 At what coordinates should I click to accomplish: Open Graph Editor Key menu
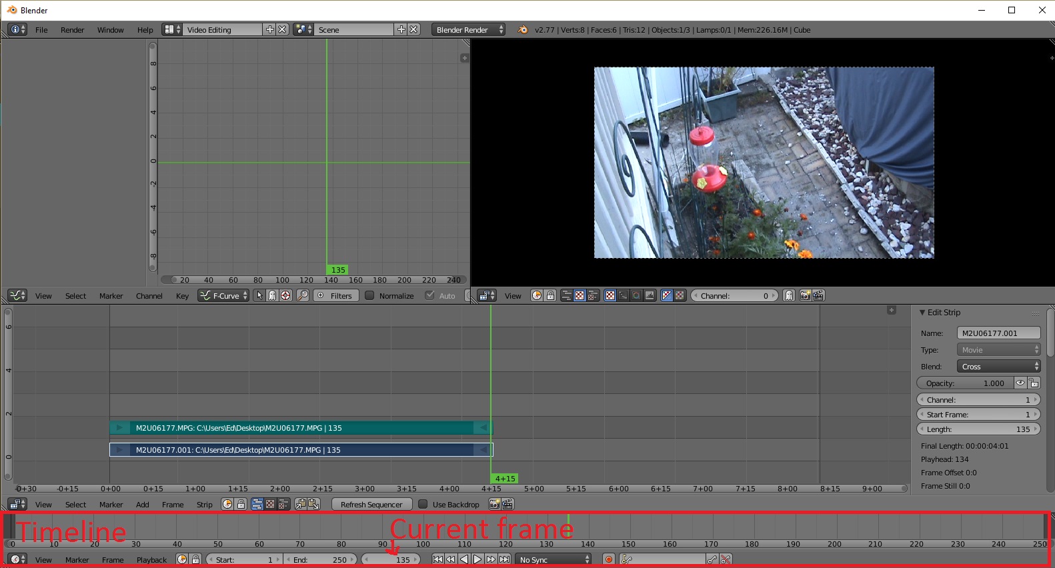[182, 296]
